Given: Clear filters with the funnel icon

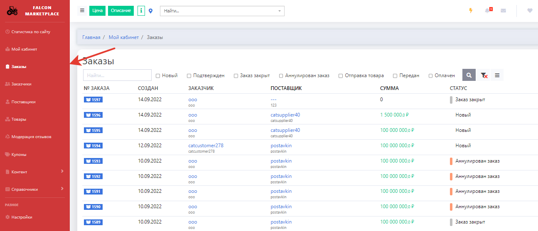Looking at the screenshot, I should coord(484,75).
